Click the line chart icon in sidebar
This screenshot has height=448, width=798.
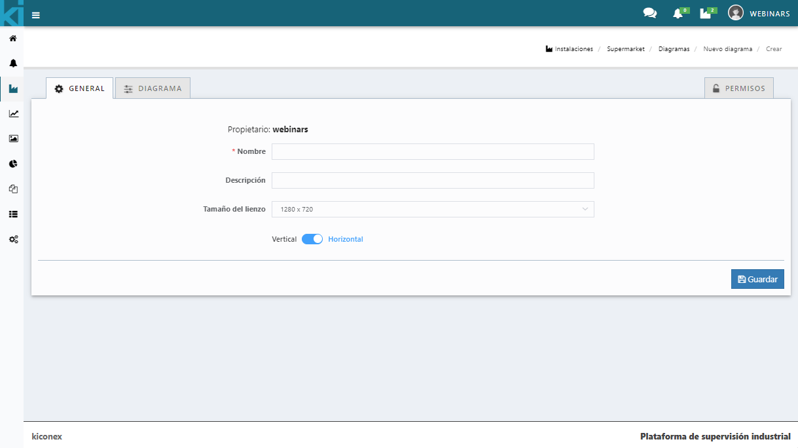click(x=13, y=114)
